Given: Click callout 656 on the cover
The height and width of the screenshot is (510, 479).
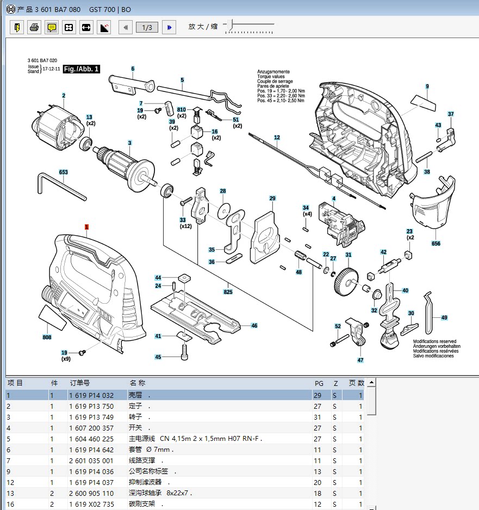Looking at the screenshot, I should (x=436, y=244).
